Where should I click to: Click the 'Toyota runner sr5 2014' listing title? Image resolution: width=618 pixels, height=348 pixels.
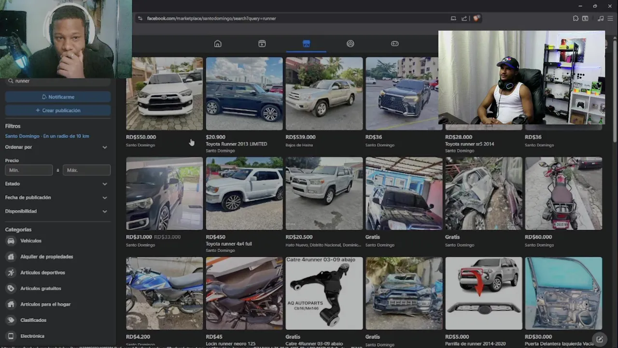470,144
